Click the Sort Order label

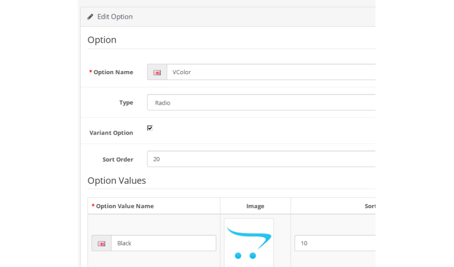click(x=118, y=160)
